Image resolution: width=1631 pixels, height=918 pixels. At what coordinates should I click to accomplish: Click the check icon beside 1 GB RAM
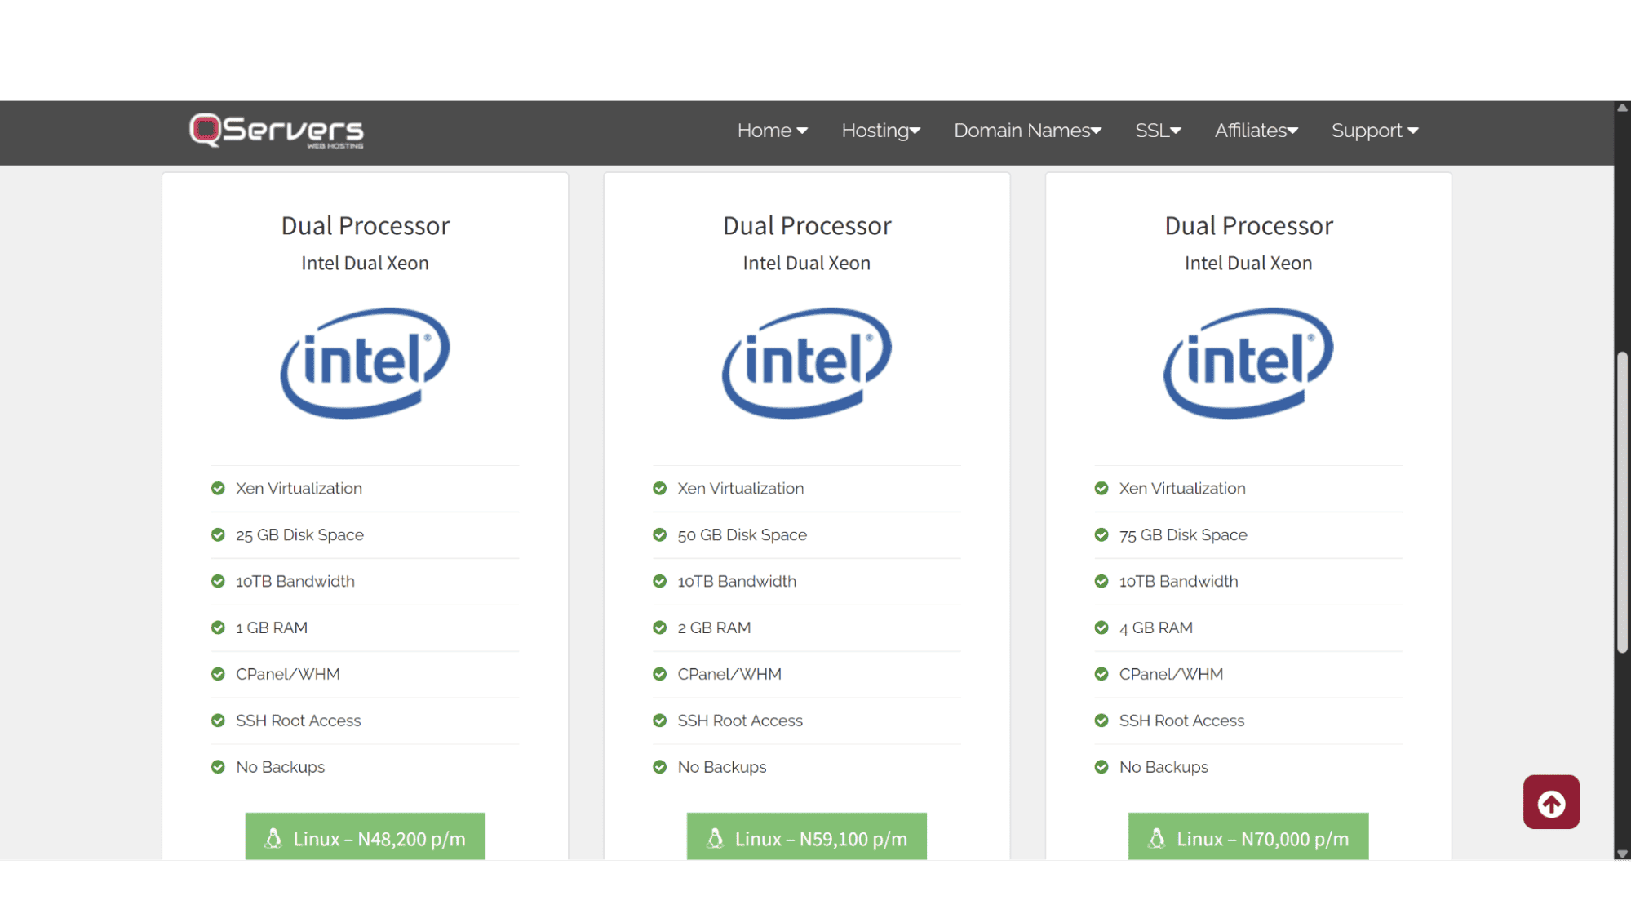click(218, 628)
